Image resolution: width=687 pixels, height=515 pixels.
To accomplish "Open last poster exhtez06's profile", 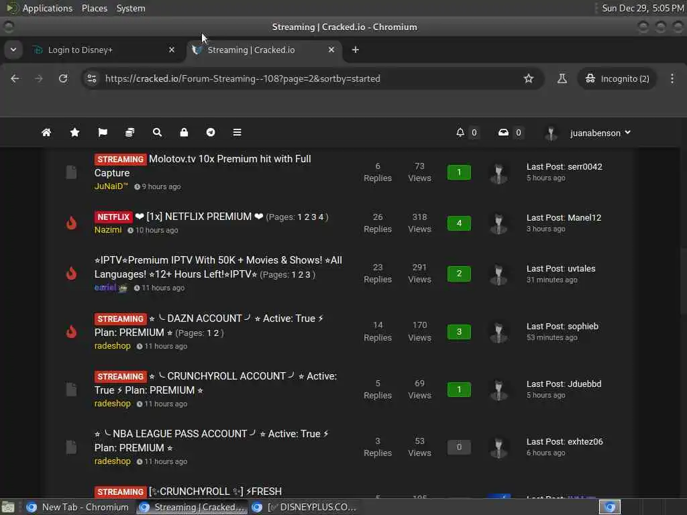I will [585, 441].
